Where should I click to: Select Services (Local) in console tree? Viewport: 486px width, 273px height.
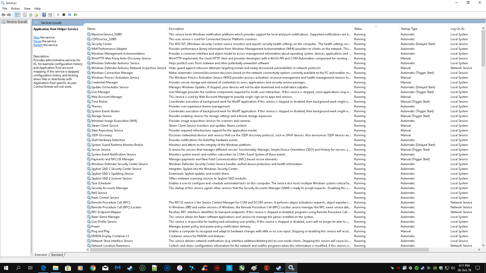tap(17, 22)
